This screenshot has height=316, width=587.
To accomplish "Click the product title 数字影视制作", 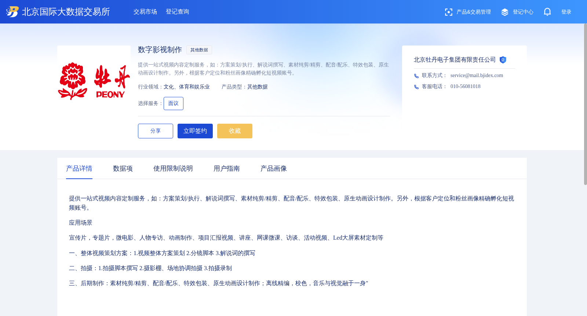I will [160, 50].
